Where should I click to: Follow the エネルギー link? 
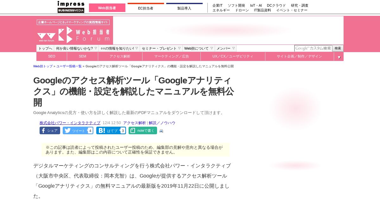[221, 10]
